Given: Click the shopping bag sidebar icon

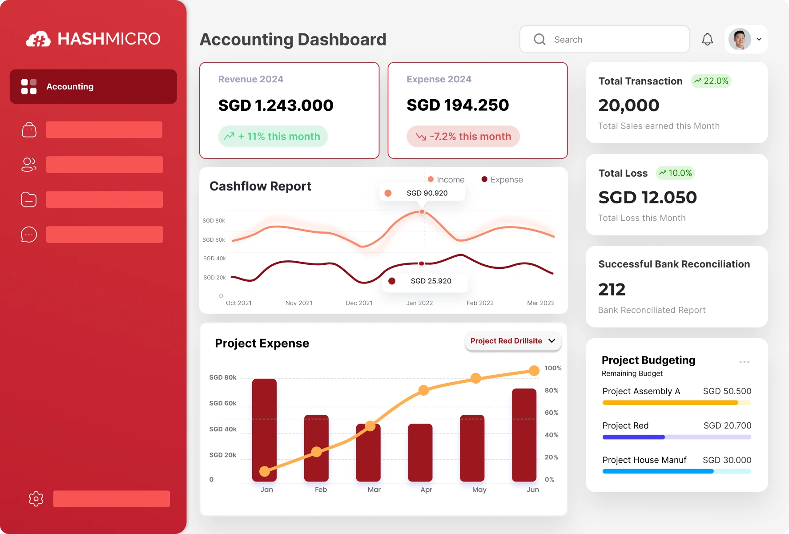Looking at the screenshot, I should click(x=29, y=130).
